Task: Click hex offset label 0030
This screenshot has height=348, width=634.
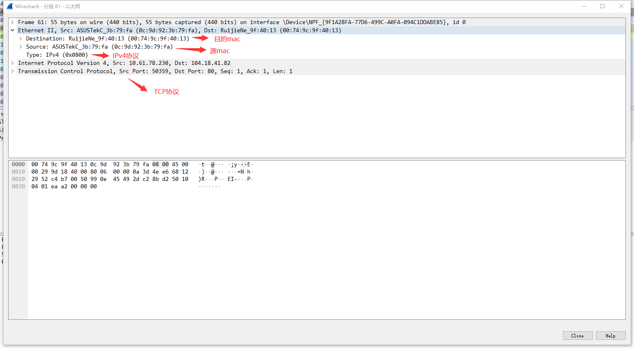Action: (18, 186)
